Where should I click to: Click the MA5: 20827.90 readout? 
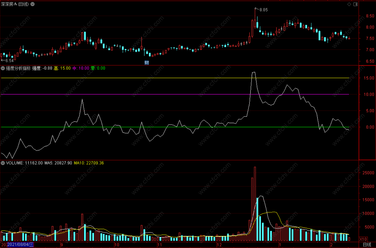58,163
